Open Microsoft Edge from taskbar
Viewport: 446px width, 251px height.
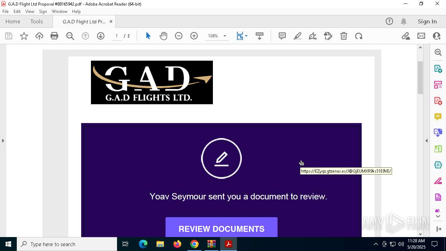(143, 244)
